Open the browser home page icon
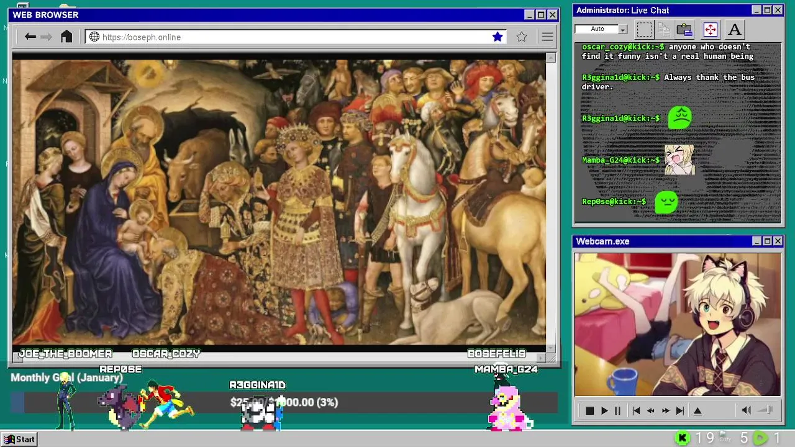This screenshot has width=795, height=447. click(66, 37)
